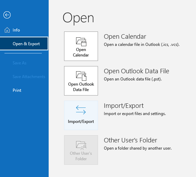Click the 'Import or export files and settings' description
The width and height of the screenshot is (196, 177).
point(135,114)
